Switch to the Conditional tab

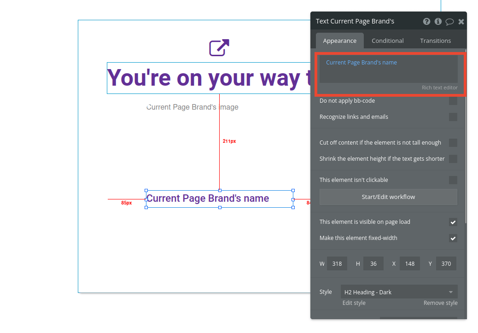tap(387, 41)
